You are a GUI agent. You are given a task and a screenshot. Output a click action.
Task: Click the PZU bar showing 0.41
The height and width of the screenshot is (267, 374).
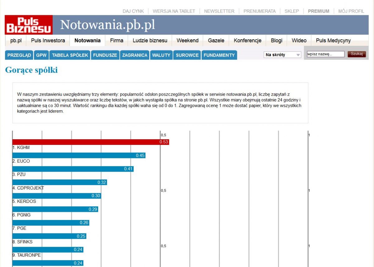[73, 169]
